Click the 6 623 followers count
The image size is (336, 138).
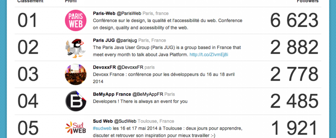point(294,20)
